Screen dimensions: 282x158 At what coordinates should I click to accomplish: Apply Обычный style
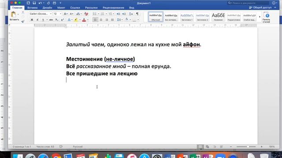pyautogui.click(x=156, y=17)
